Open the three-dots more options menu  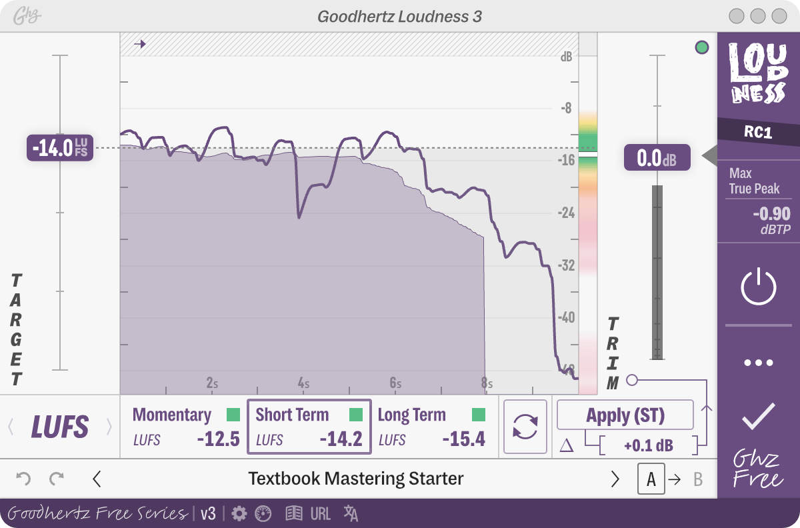(759, 363)
